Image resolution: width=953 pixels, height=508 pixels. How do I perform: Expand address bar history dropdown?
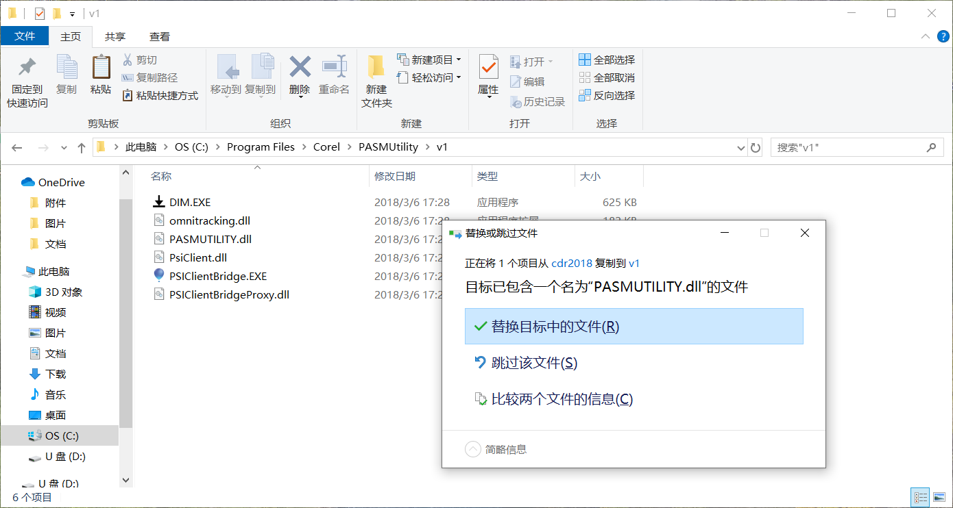740,147
